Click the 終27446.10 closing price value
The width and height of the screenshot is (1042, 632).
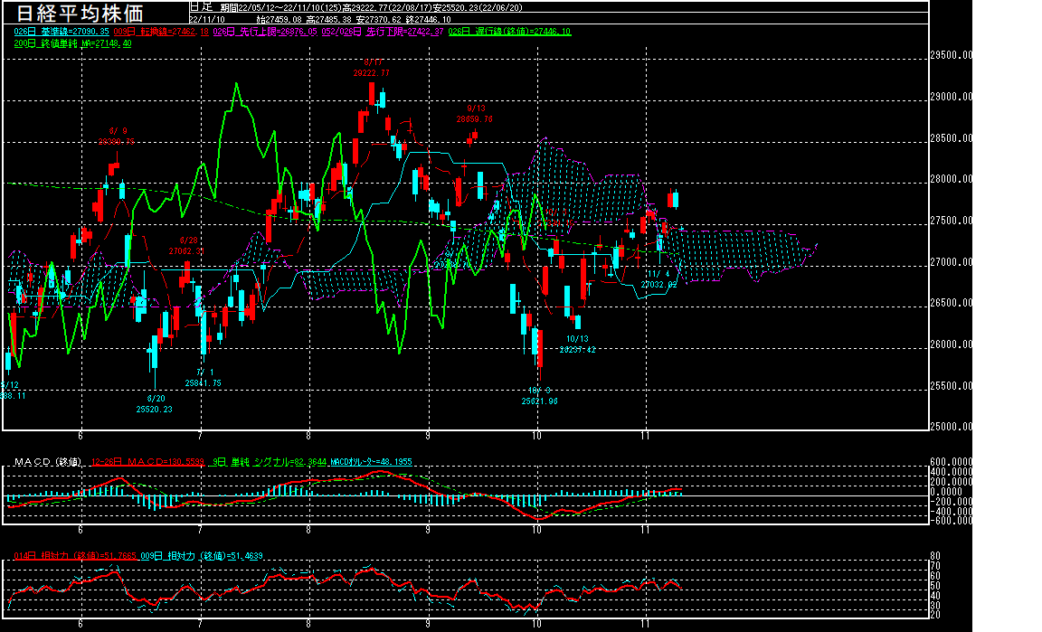[428, 20]
